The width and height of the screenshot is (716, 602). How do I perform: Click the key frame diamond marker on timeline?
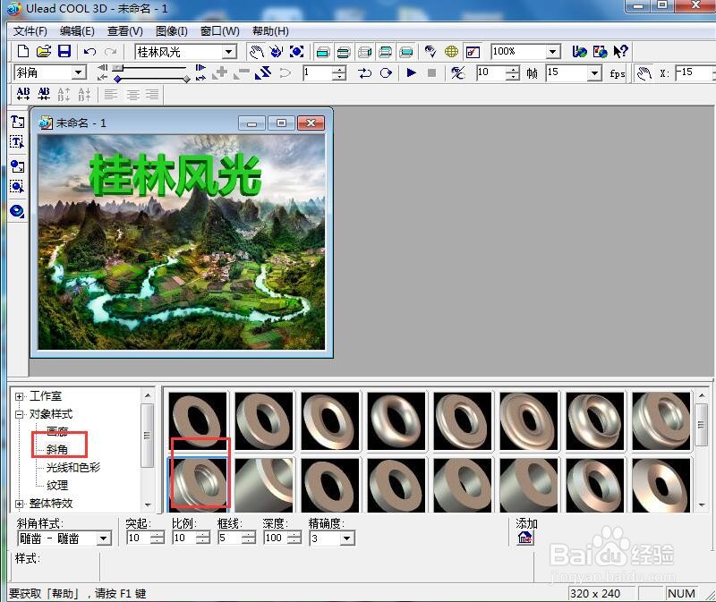118,79
